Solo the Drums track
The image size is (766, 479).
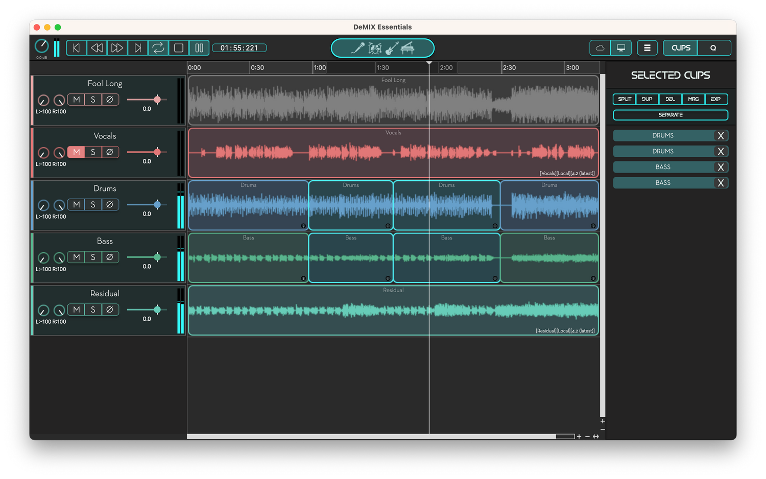[93, 205]
